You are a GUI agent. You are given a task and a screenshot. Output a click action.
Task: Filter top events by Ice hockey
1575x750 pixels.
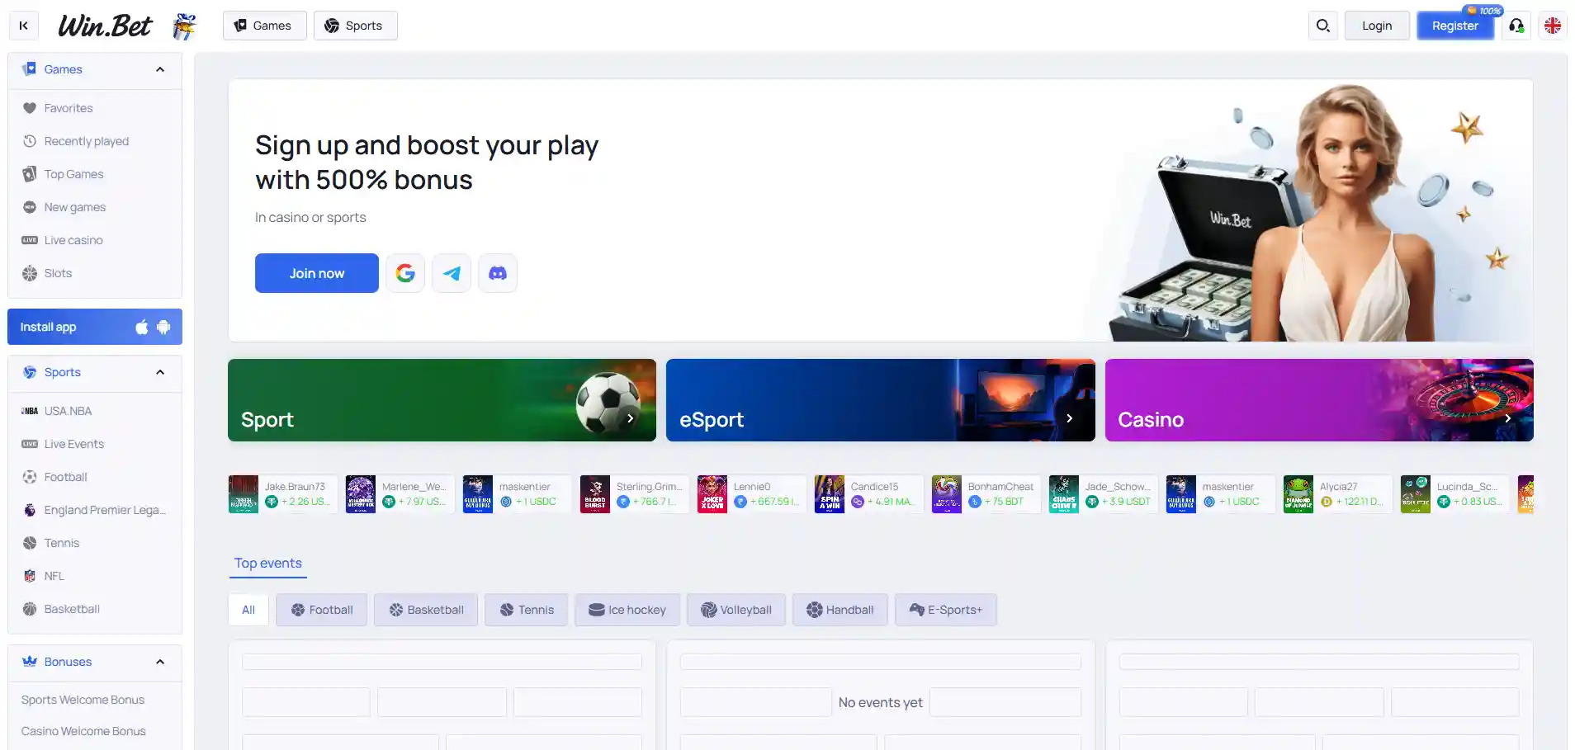tap(627, 610)
